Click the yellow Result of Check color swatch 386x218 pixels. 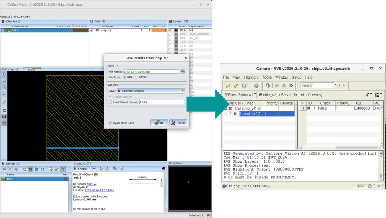[96, 175]
